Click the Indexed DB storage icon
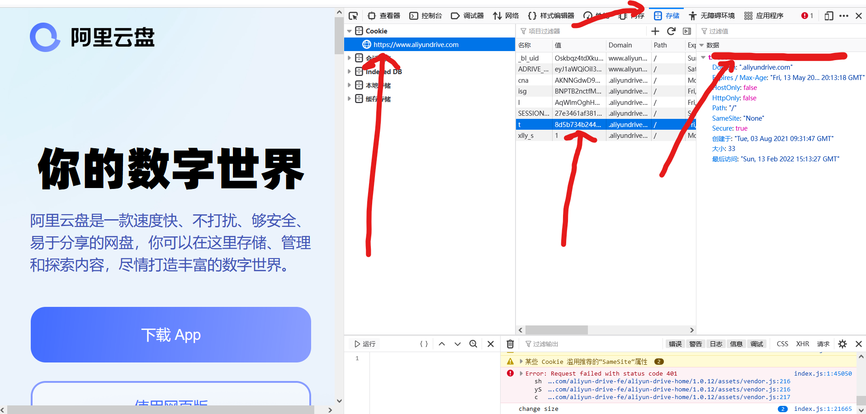 (x=359, y=71)
